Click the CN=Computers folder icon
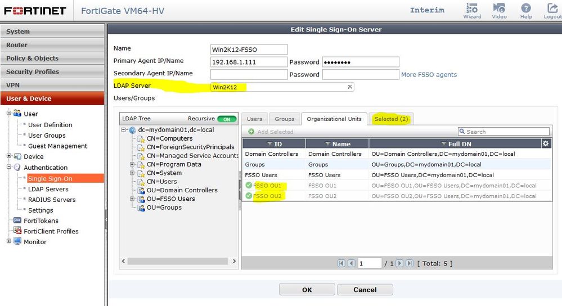Screen dimensions: 562x306 [x=141, y=139]
